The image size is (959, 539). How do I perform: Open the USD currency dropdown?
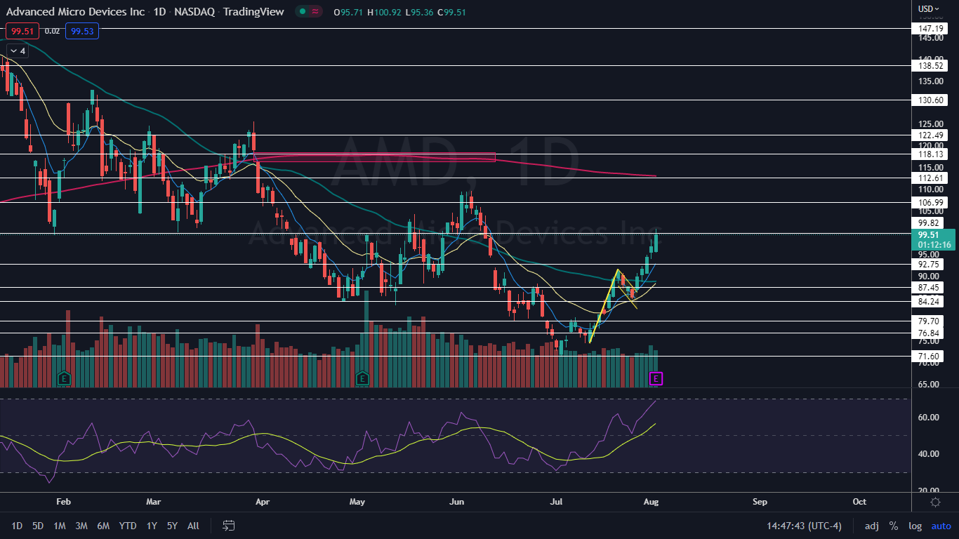[929, 8]
